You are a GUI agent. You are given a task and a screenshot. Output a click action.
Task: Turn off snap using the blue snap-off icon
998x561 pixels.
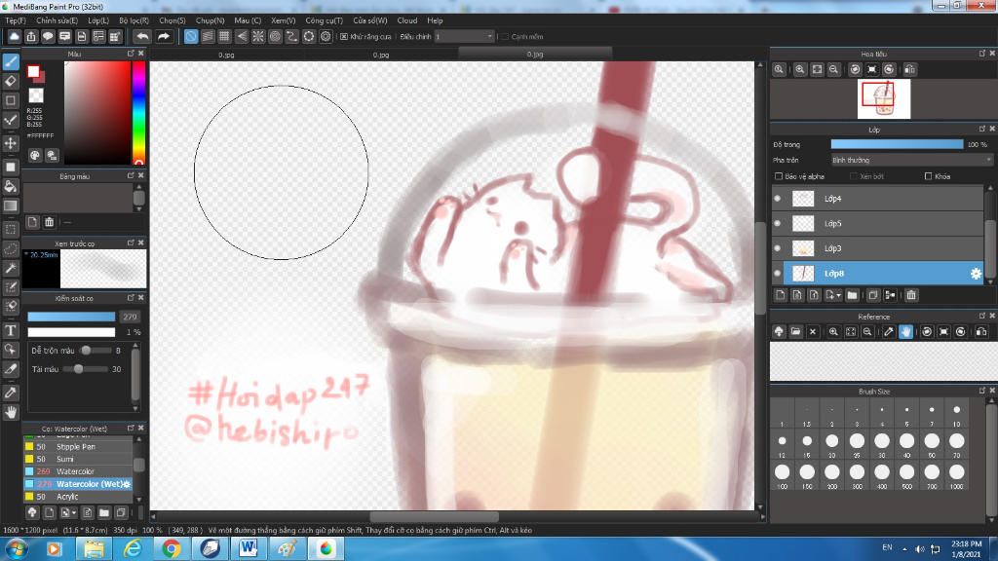point(191,36)
